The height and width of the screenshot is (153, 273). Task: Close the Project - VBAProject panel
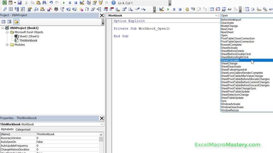(102, 15)
